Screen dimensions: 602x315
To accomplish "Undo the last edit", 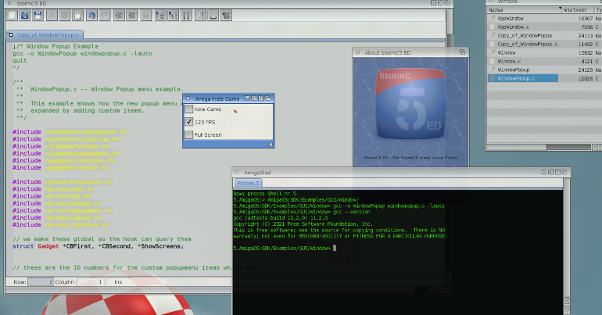I will (91, 16).
